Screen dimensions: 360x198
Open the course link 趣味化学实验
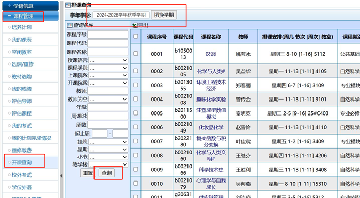211,99
